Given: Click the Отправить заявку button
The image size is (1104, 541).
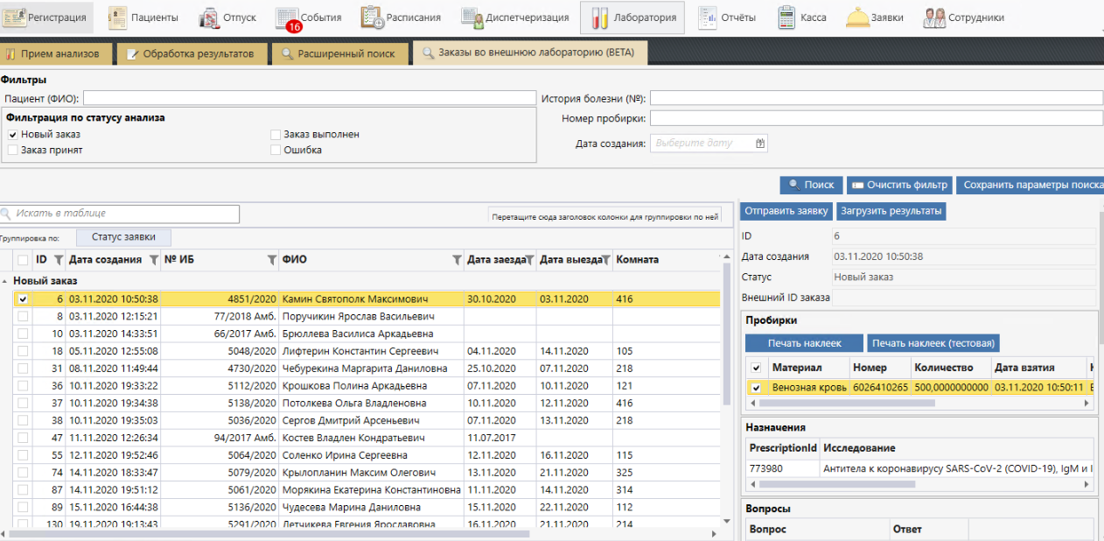Looking at the screenshot, I should point(786,211).
